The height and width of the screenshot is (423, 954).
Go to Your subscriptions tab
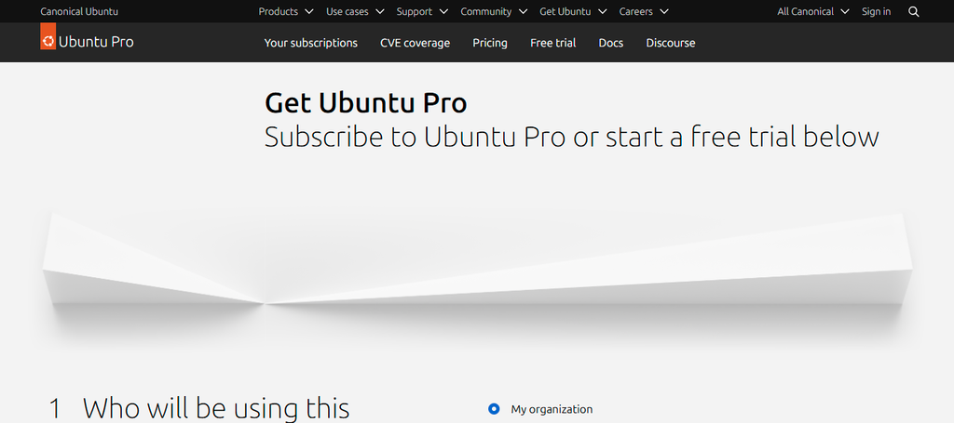pyautogui.click(x=311, y=43)
